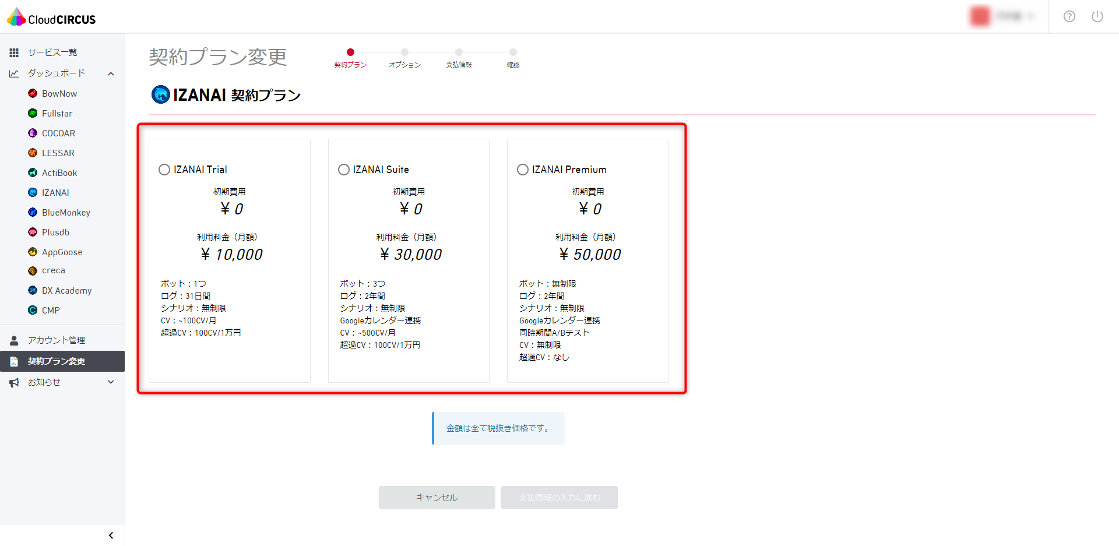Image resolution: width=1119 pixels, height=546 pixels.
Task: Click the 支払情報 step marker
Action: [459, 52]
